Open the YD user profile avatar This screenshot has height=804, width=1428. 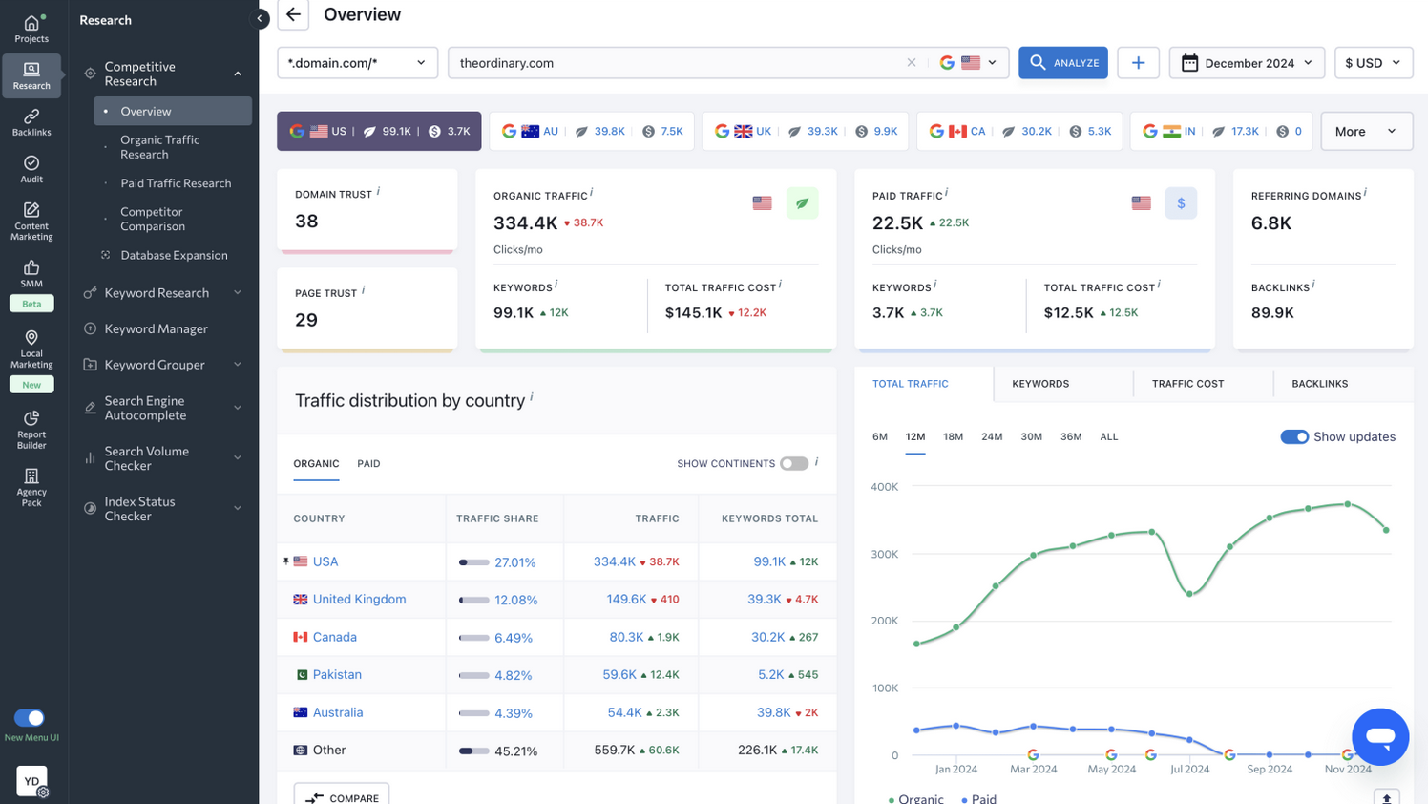31,781
